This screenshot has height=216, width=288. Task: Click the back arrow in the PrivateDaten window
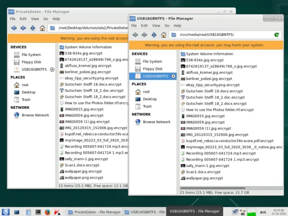click(13, 28)
